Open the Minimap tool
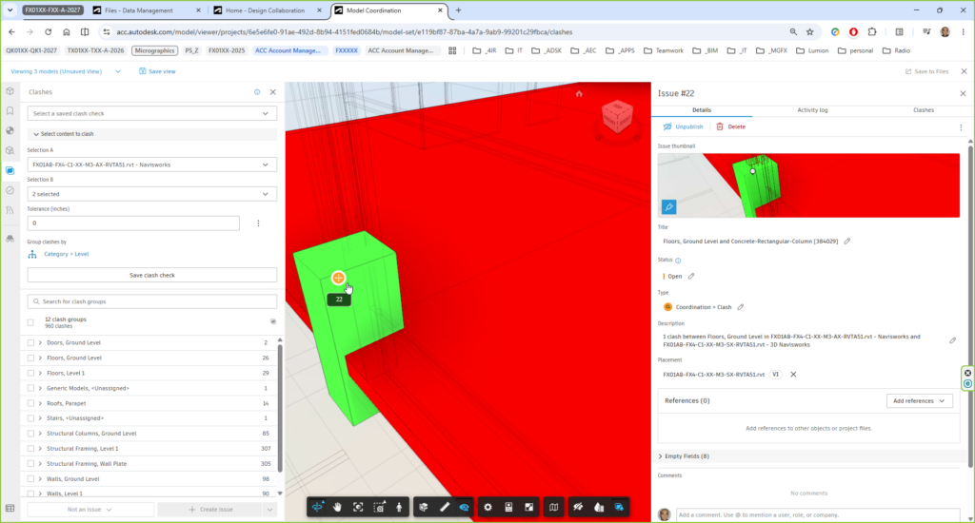 tap(553, 508)
